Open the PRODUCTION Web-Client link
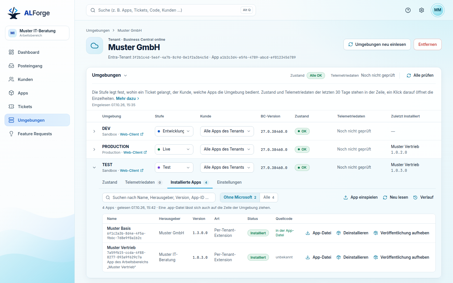Image resolution: width=453 pixels, height=283 pixels. tap(135, 153)
